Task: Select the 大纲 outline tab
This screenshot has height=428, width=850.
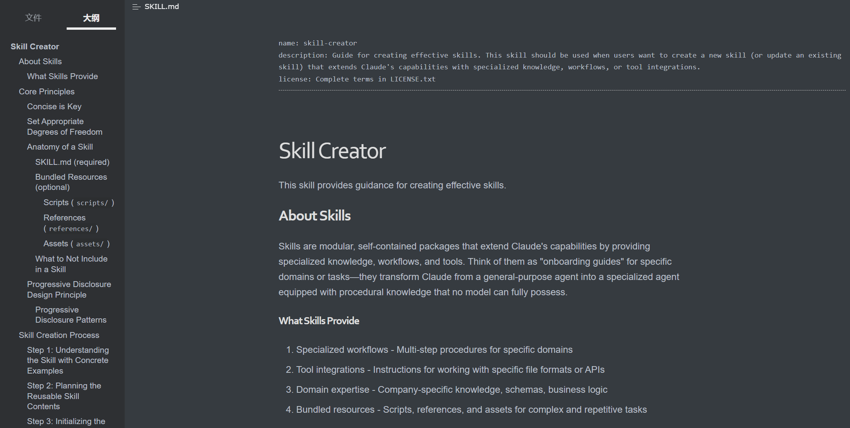Action: [x=91, y=18]
